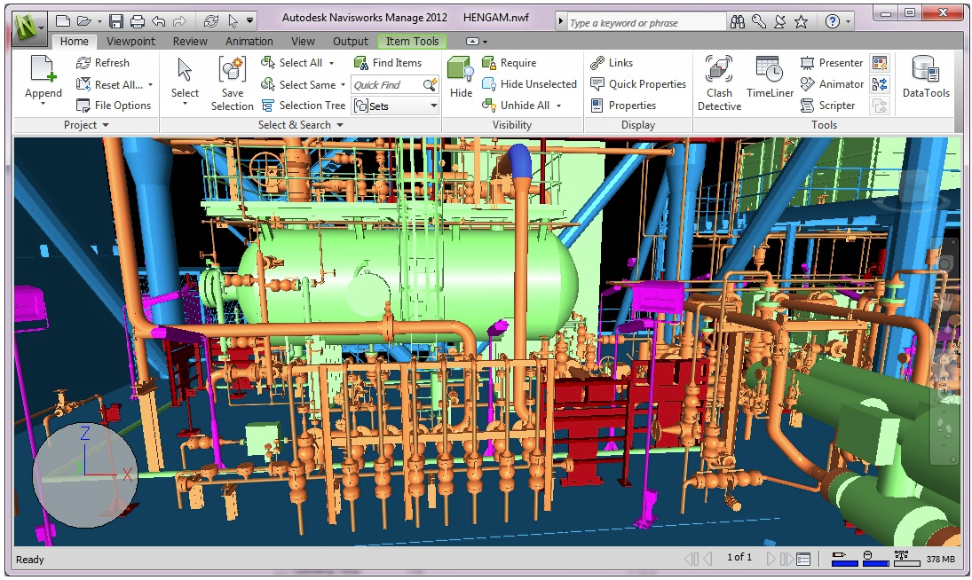
Task: Open the Customize Quick Access Toolbar dropdown
Action: tap(249, 21)
